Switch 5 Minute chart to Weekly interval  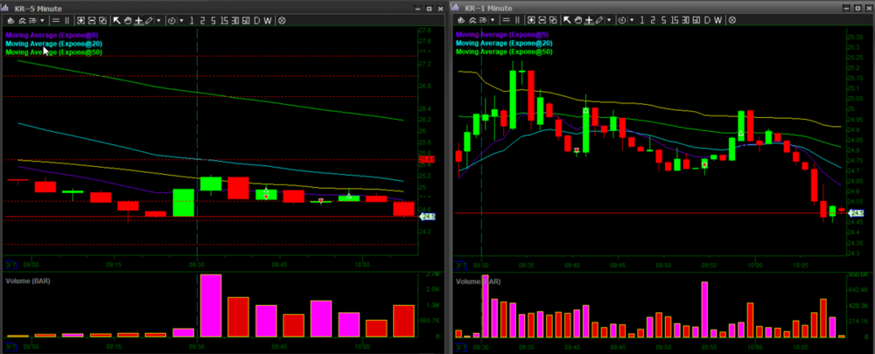click(268, 19)
